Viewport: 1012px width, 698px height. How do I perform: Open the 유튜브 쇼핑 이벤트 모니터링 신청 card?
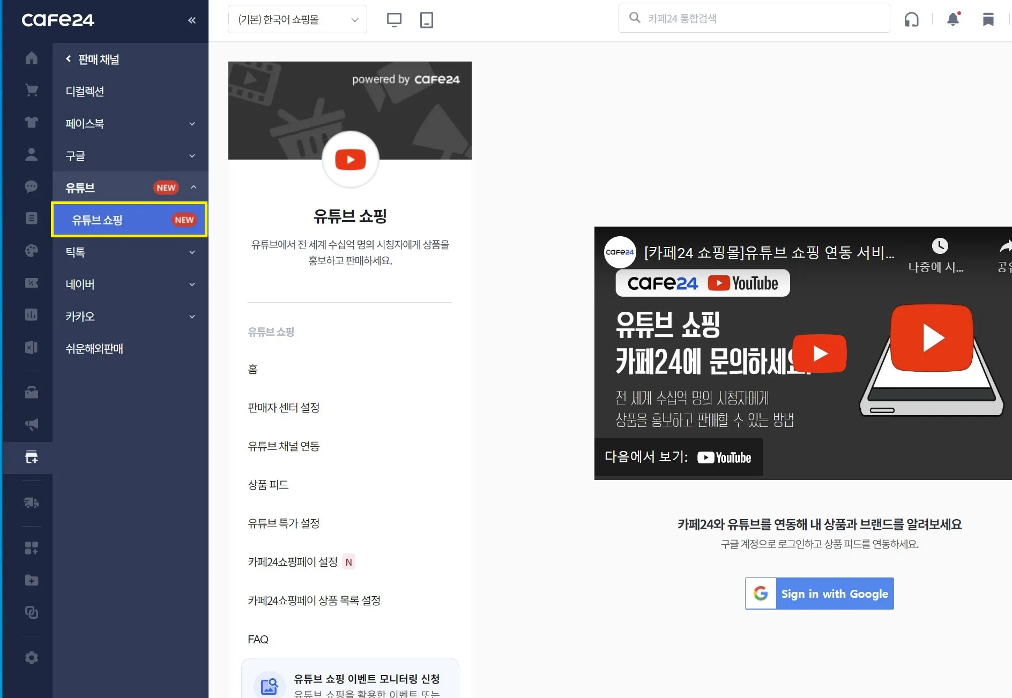pyautogui.click(x=350, y=678)
